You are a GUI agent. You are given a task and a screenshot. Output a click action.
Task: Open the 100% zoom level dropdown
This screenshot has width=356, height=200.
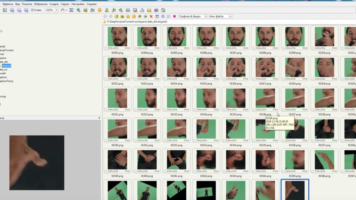(56, 10)
